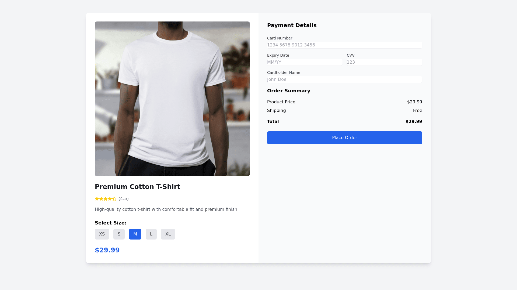Click into the CVV field

point(384,62)
